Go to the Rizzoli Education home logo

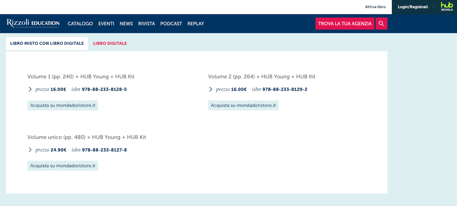33,23
